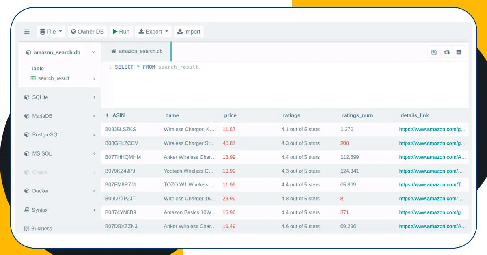487x255 pixels.
Task: Click the Business building icon
Action: [x=27, y=229]
